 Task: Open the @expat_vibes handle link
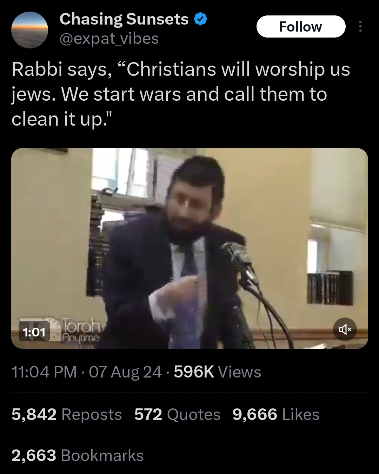pos(109,39)
